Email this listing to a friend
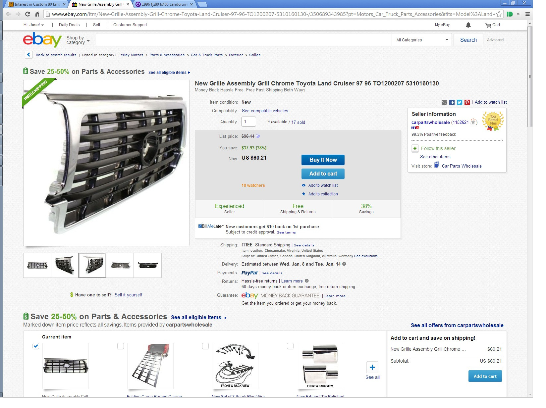The width and height of the screenshot is (546, 408). click(444, 102)
